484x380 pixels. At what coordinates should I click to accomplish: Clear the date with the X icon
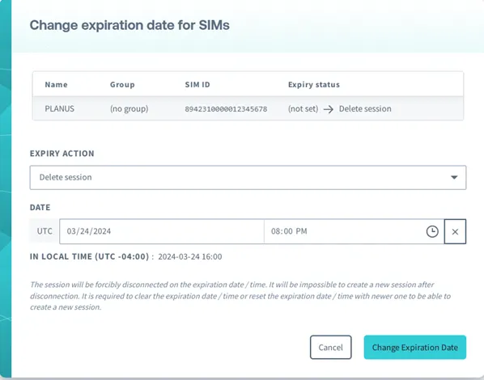[455, 232]
